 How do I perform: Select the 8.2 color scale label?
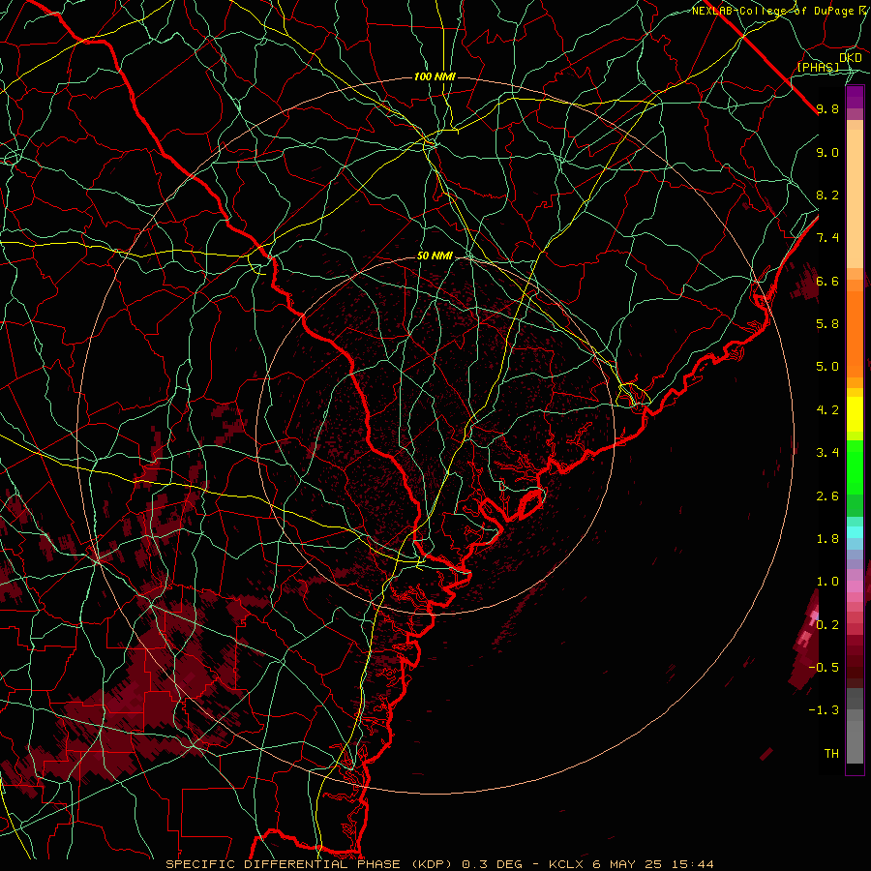827,195
